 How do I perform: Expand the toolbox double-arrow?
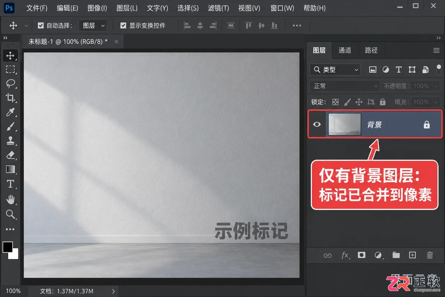(5, 38)
